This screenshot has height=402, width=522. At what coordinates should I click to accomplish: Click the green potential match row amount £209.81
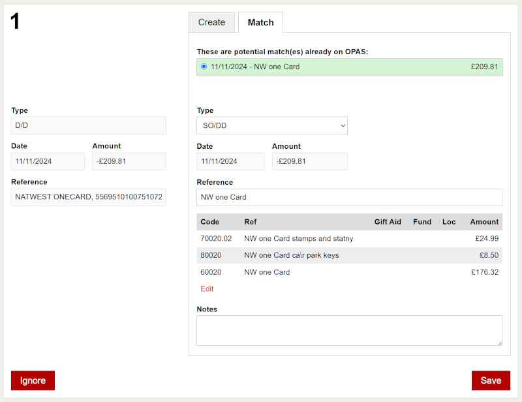point(484,67)
